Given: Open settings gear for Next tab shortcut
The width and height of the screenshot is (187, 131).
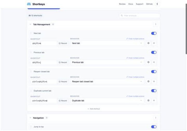Looking at the screenshot, I should point(148,43).
